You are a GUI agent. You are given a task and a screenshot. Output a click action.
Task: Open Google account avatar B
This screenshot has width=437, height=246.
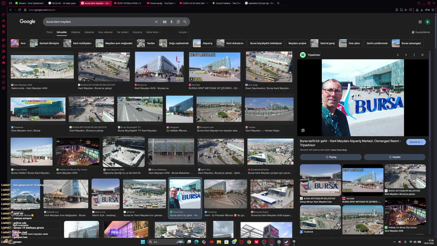point(427,22)
